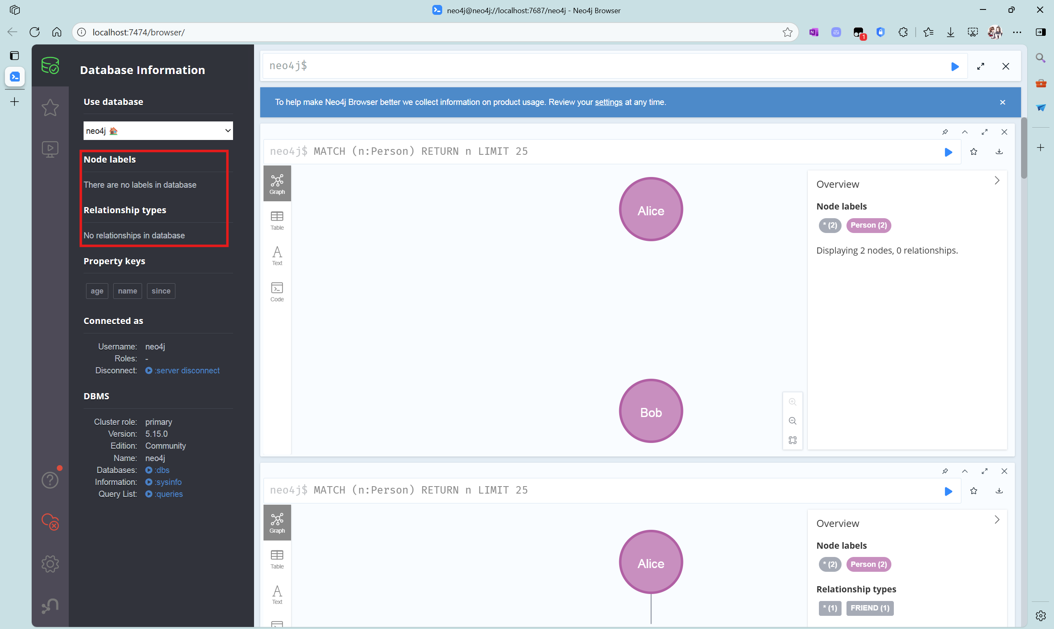This screenshot has width=1054, height=629.
Task: Download results of first frame
Action: pos(999,152)
